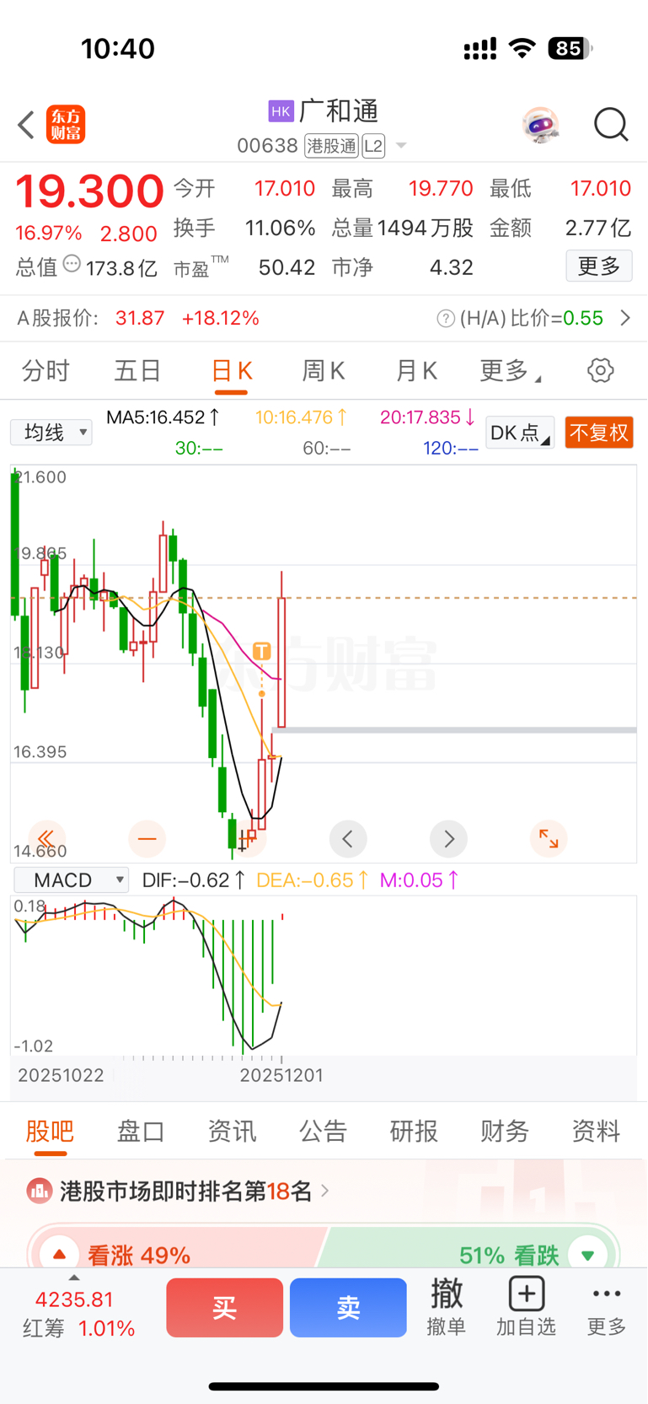Tap the 港股通 tag
Image resolution: width=648 pixels, height=1404 pixels.
[x=332, y=146]
